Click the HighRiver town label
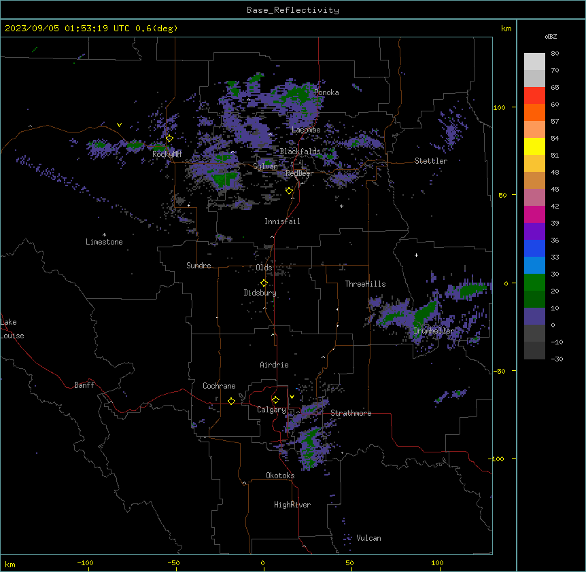The width and height of the screenshot is (586, 572). pyautogui.click(x=292, y=505)
